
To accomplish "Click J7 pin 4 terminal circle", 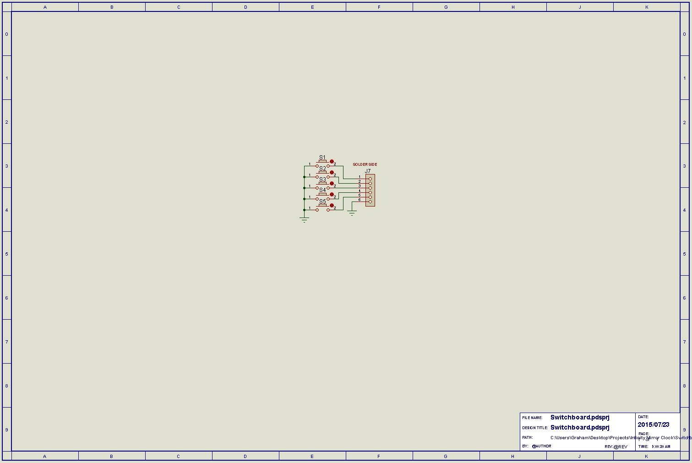I will (x=370, y=192).
